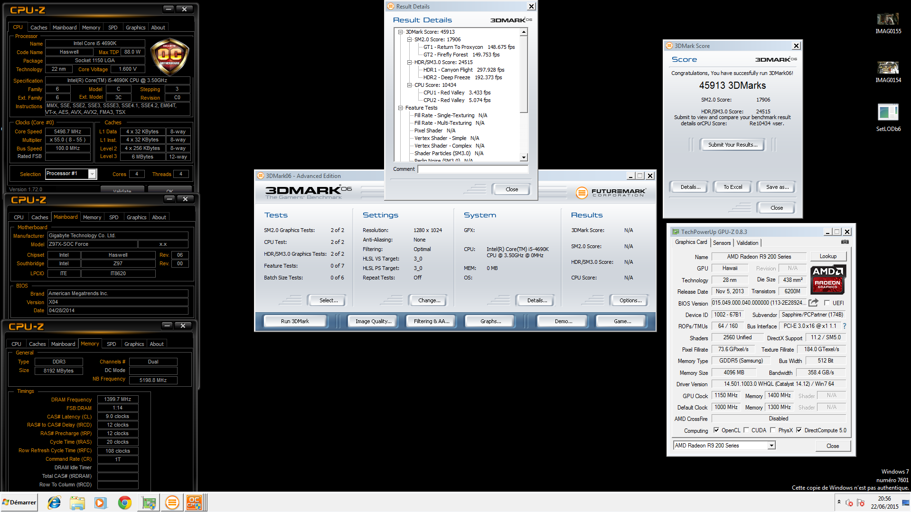This screenshot has width=911, height=512.
Task: Open SPD tab in middle CPU-Z window
Action: pos(113,217)
